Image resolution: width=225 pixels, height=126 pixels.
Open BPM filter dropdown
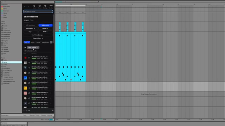click(x=45, y=32)
